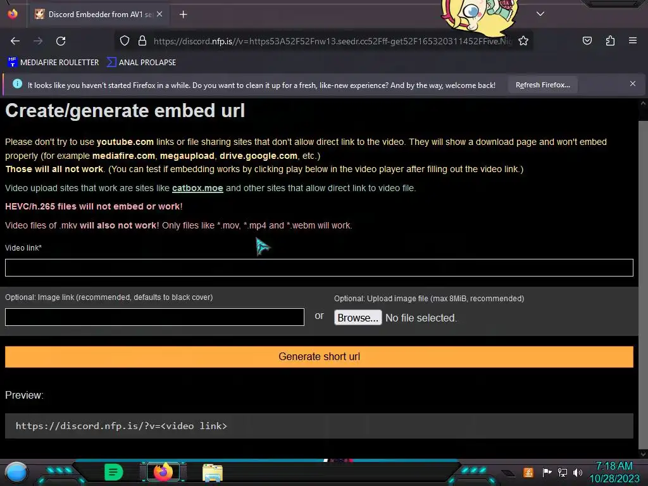Click the 'Create/generate embed url' heading

(125, 111)
